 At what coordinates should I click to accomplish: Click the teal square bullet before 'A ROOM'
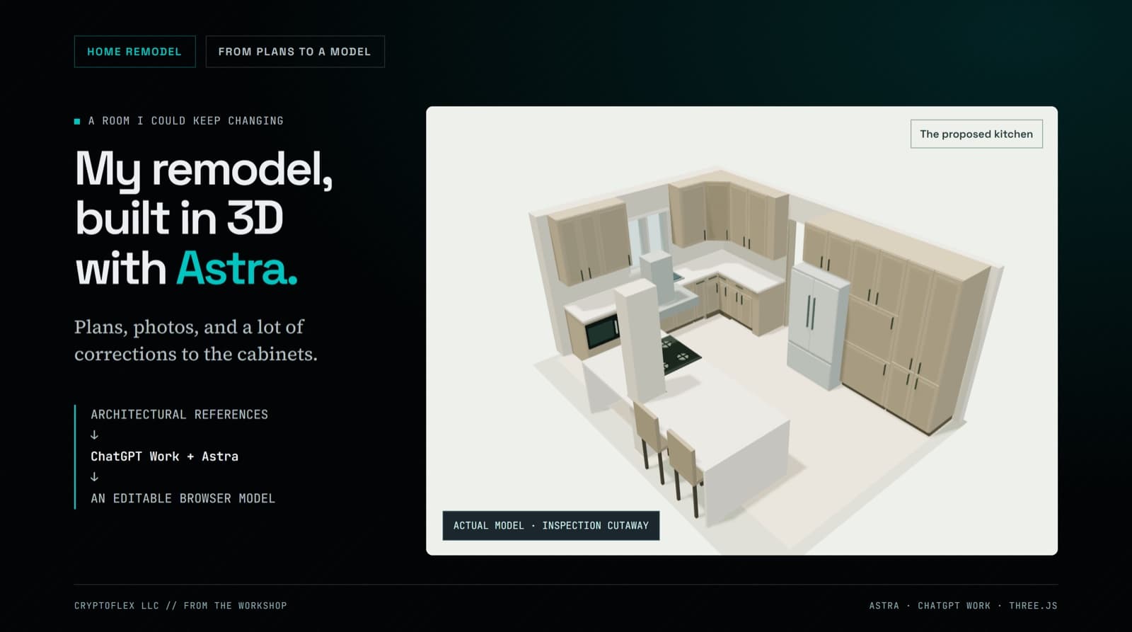coord(77,121)
